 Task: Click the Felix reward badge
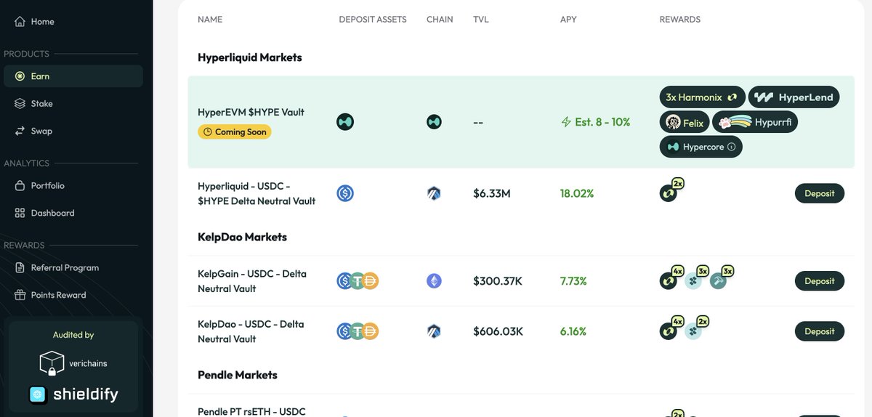tap(685, 123)
